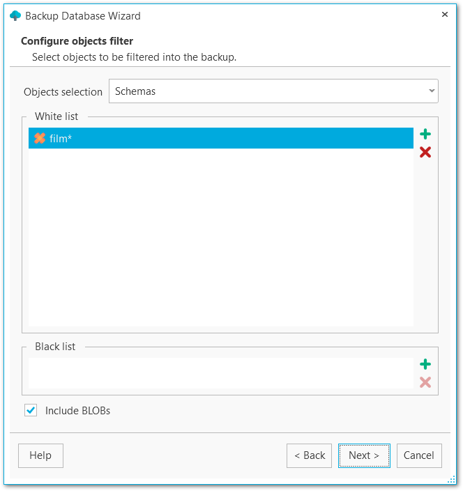Cancel the backup wizard
Image resolution: width=463 pixels, height=491 pixels.
(x=419, y=455)
